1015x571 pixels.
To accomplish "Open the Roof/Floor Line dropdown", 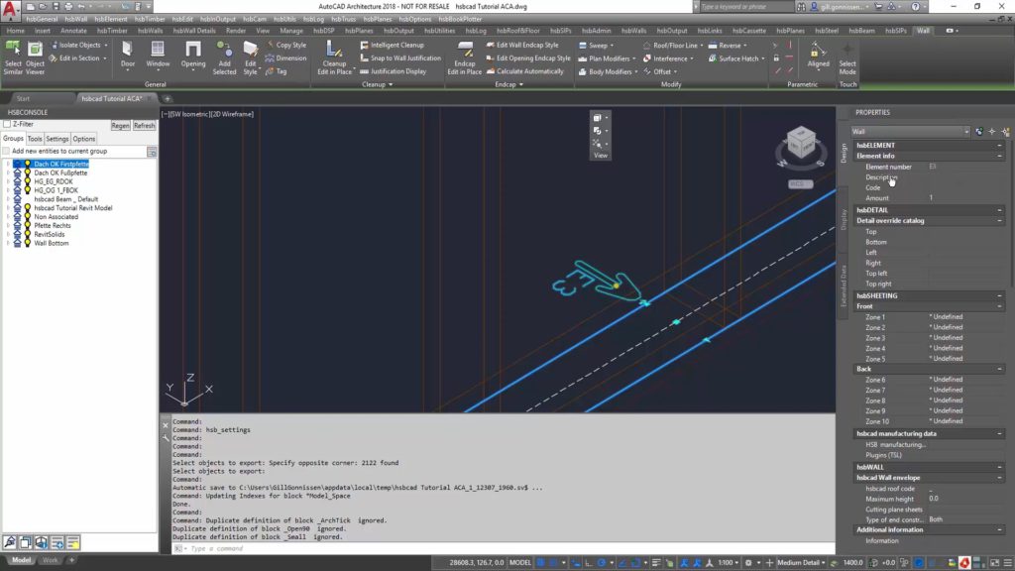I will [x=673, y=46].
